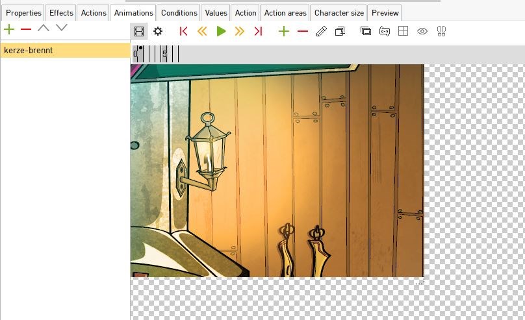Screen dimensions: 525x320
Task: Go to the Conditions tab
Action: point(179,13)
